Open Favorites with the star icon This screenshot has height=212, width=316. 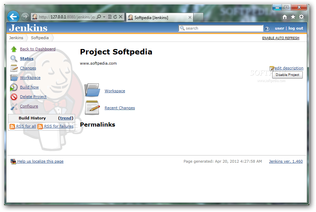coord(293,17)
